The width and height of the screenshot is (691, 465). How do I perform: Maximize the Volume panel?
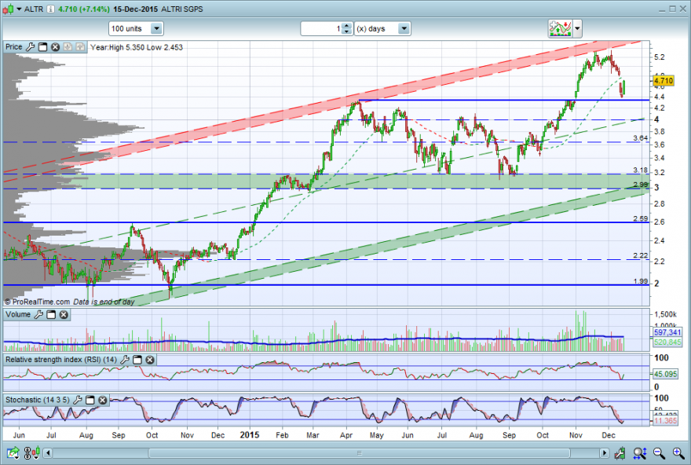point(51,315)
